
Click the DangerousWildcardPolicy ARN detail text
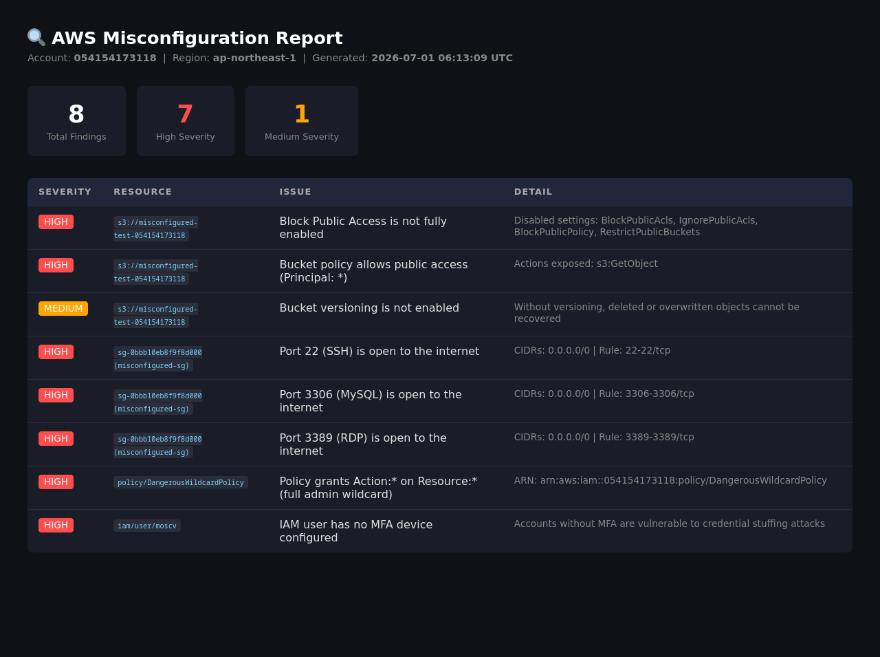670,480
